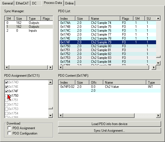Screen dimensions: 165x142
Task: Open the Online tab
Action: click(x=69, y=3)
